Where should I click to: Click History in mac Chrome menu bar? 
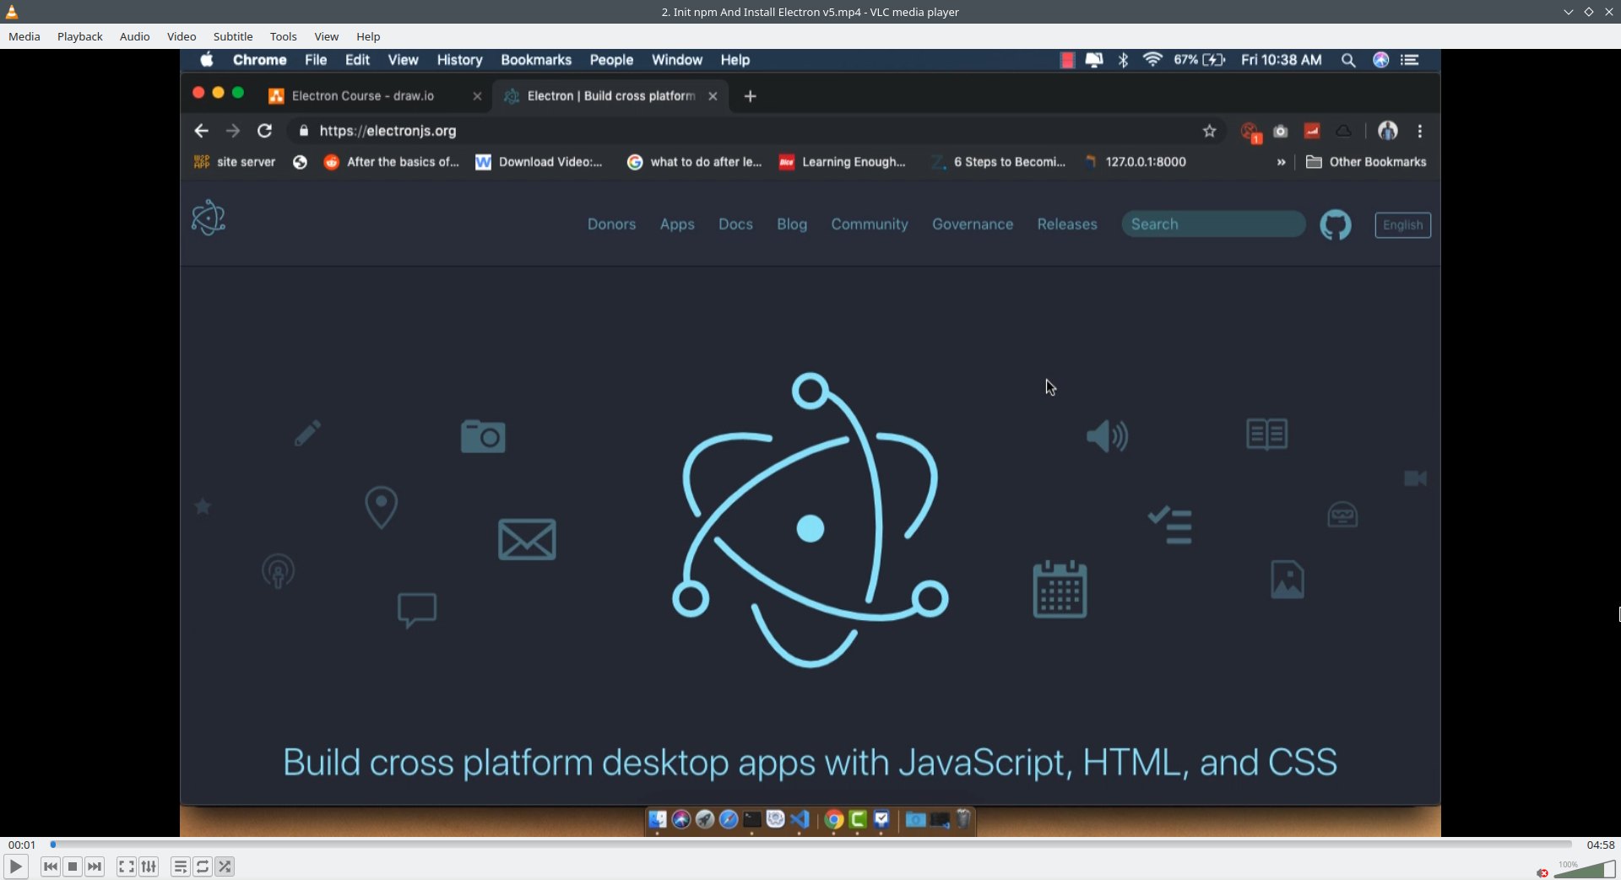[459, 60]
